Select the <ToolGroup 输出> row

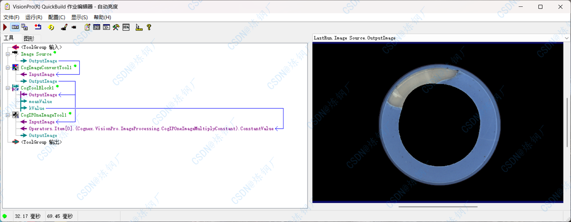click(x=41, y=142)
